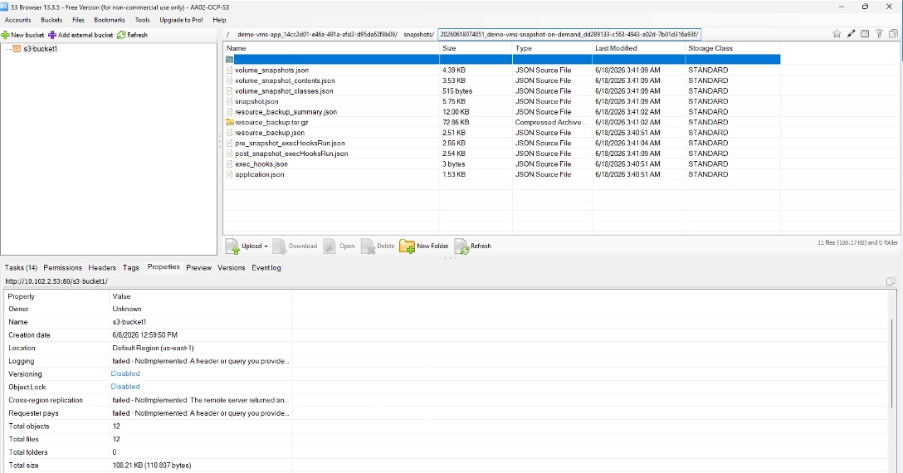Viewport: 903px width, 473px height.
Task: Open the Upgrade to Pro! menu
Action: (181, 20)
